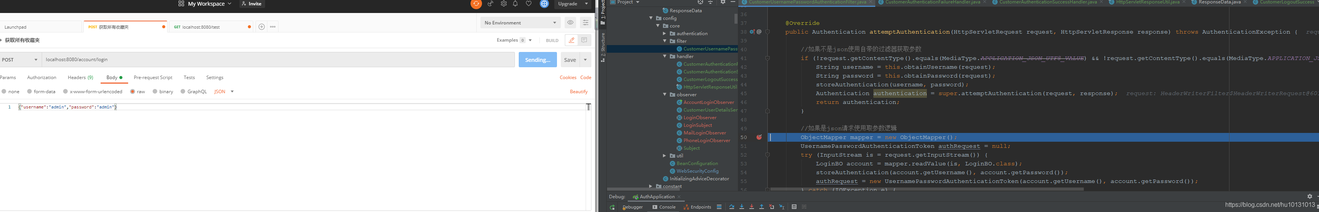This screenshot has width=1319, height=212.
Task: Click the environment quick look eye icon
Action: click(570, 23)
